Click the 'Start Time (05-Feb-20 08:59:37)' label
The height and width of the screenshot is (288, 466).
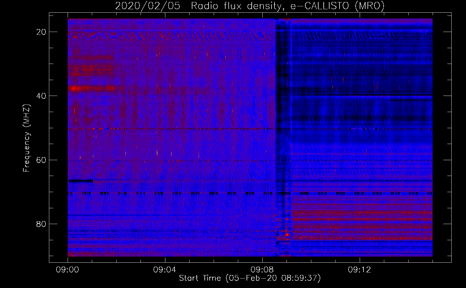[250, 278]
